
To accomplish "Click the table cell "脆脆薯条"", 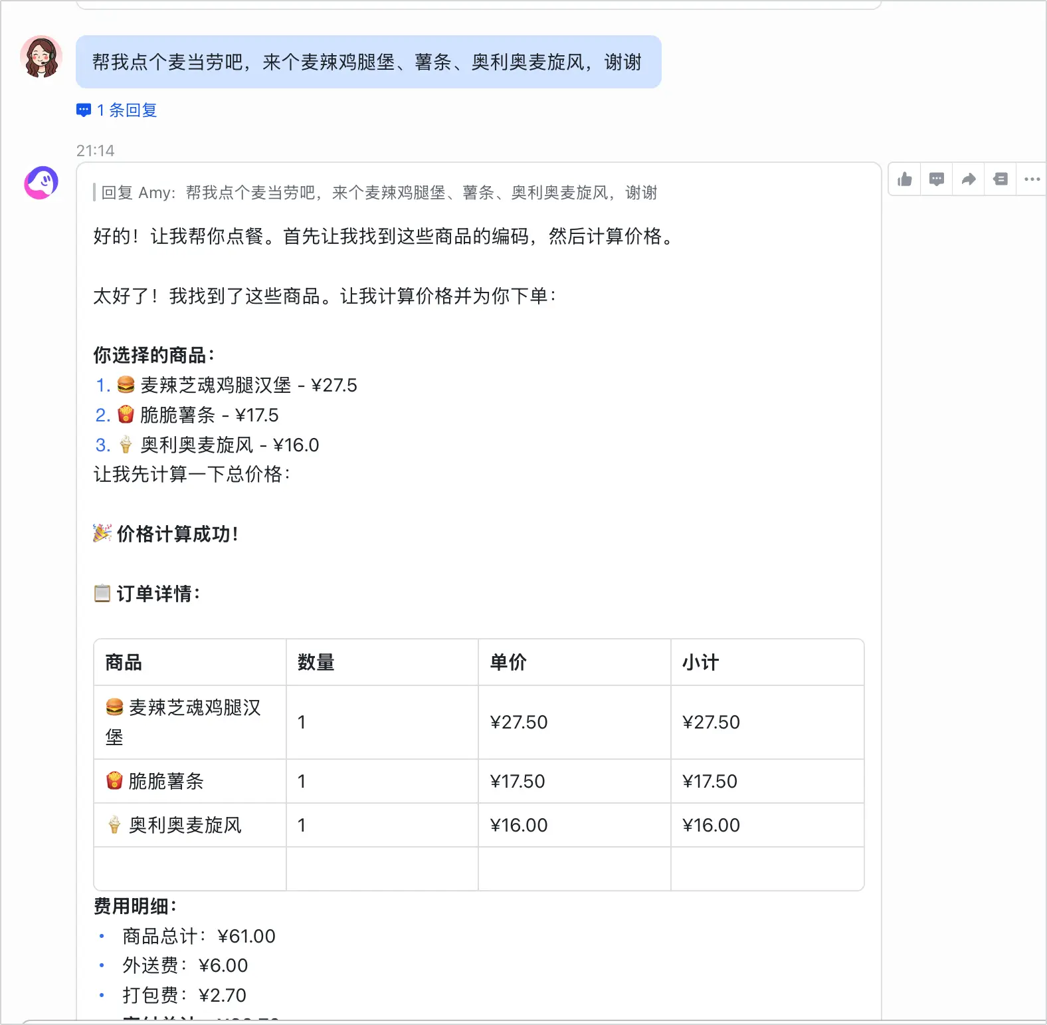I will point(190,781).
